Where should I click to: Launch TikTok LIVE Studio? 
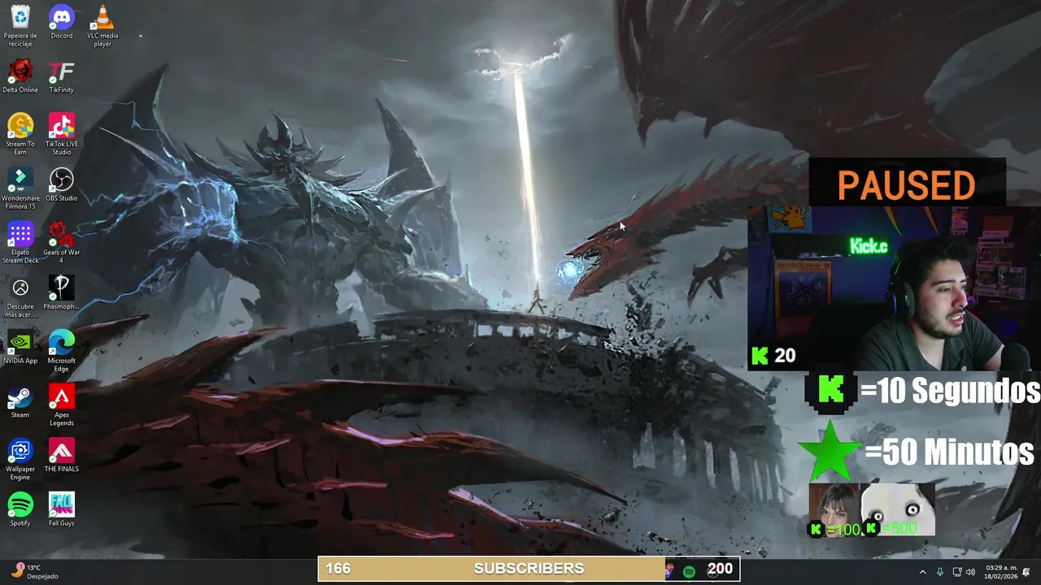coord(62,134)
